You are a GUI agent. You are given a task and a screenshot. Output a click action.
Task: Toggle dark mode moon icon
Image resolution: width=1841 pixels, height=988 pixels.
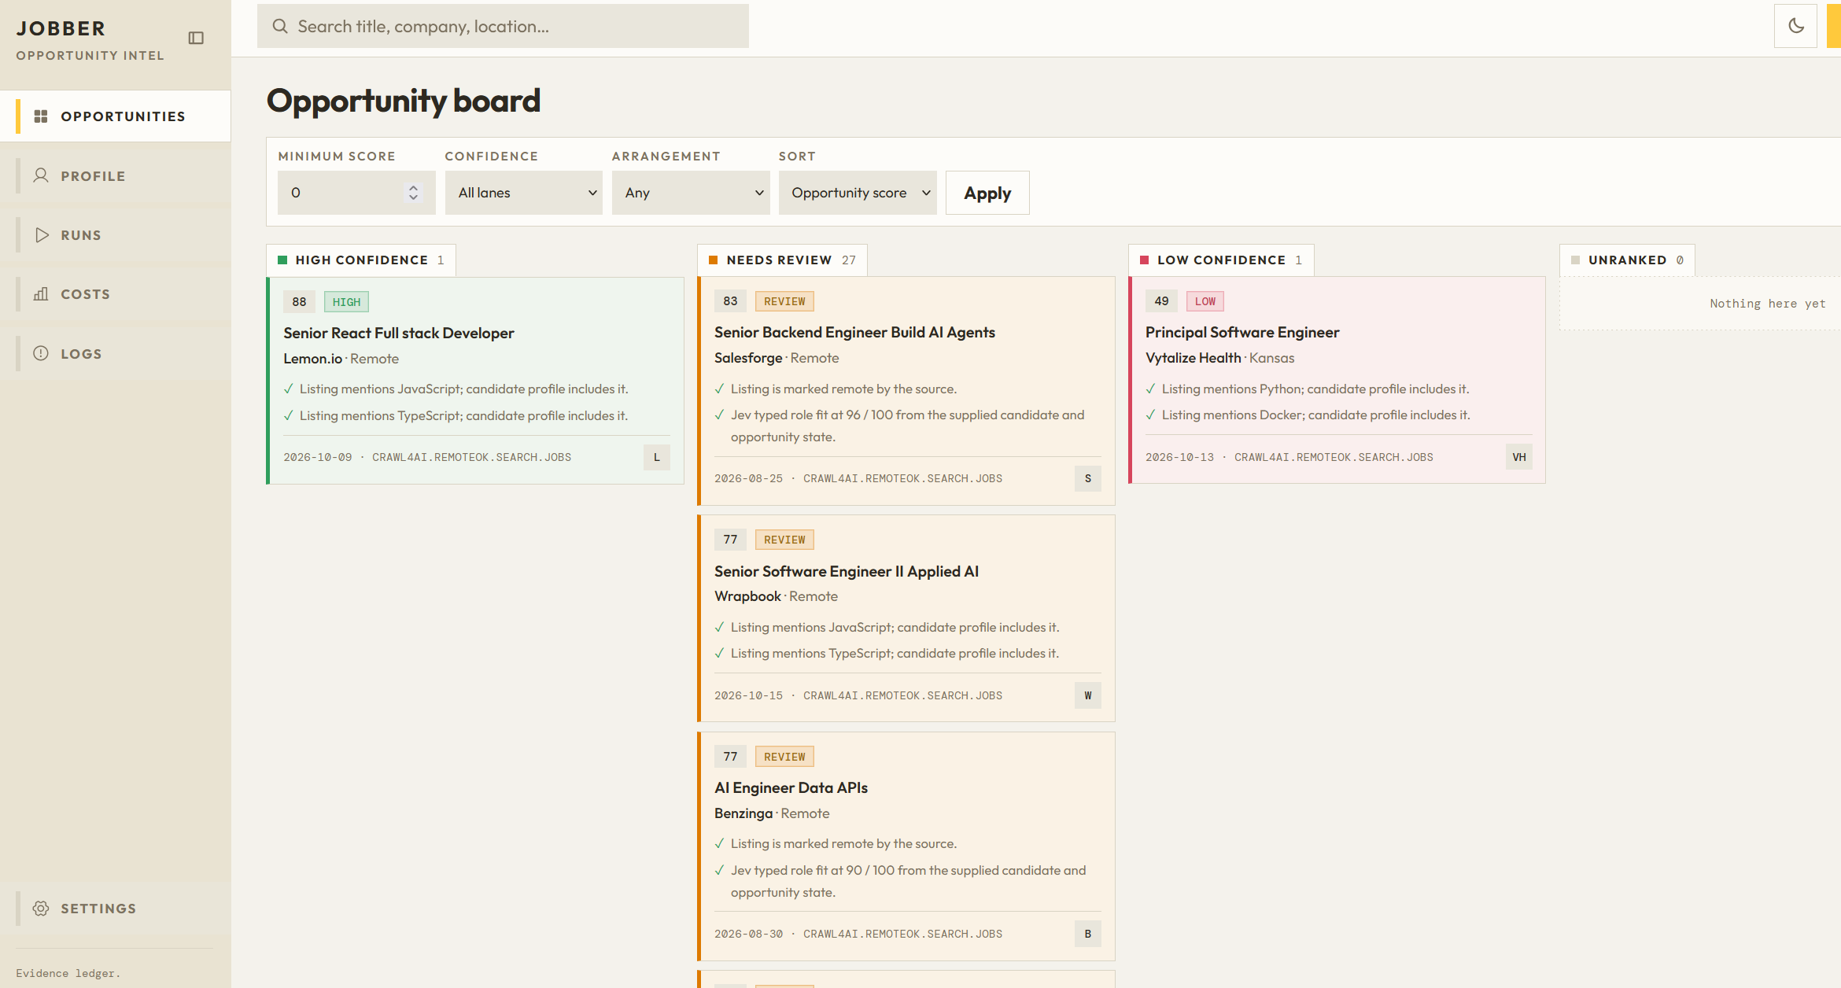[1795, 26]
